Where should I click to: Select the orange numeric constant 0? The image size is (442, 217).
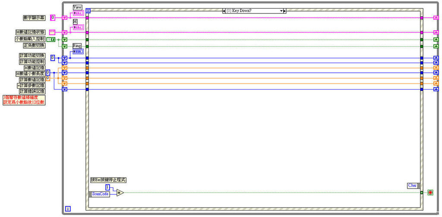click(x=47, y=78)
